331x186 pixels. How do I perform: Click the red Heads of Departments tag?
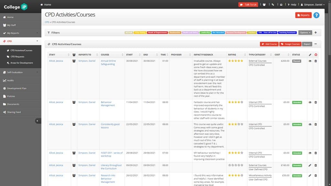(157, 33)
